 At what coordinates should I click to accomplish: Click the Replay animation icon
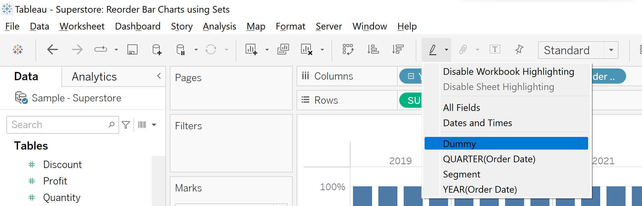click(101, 49)
